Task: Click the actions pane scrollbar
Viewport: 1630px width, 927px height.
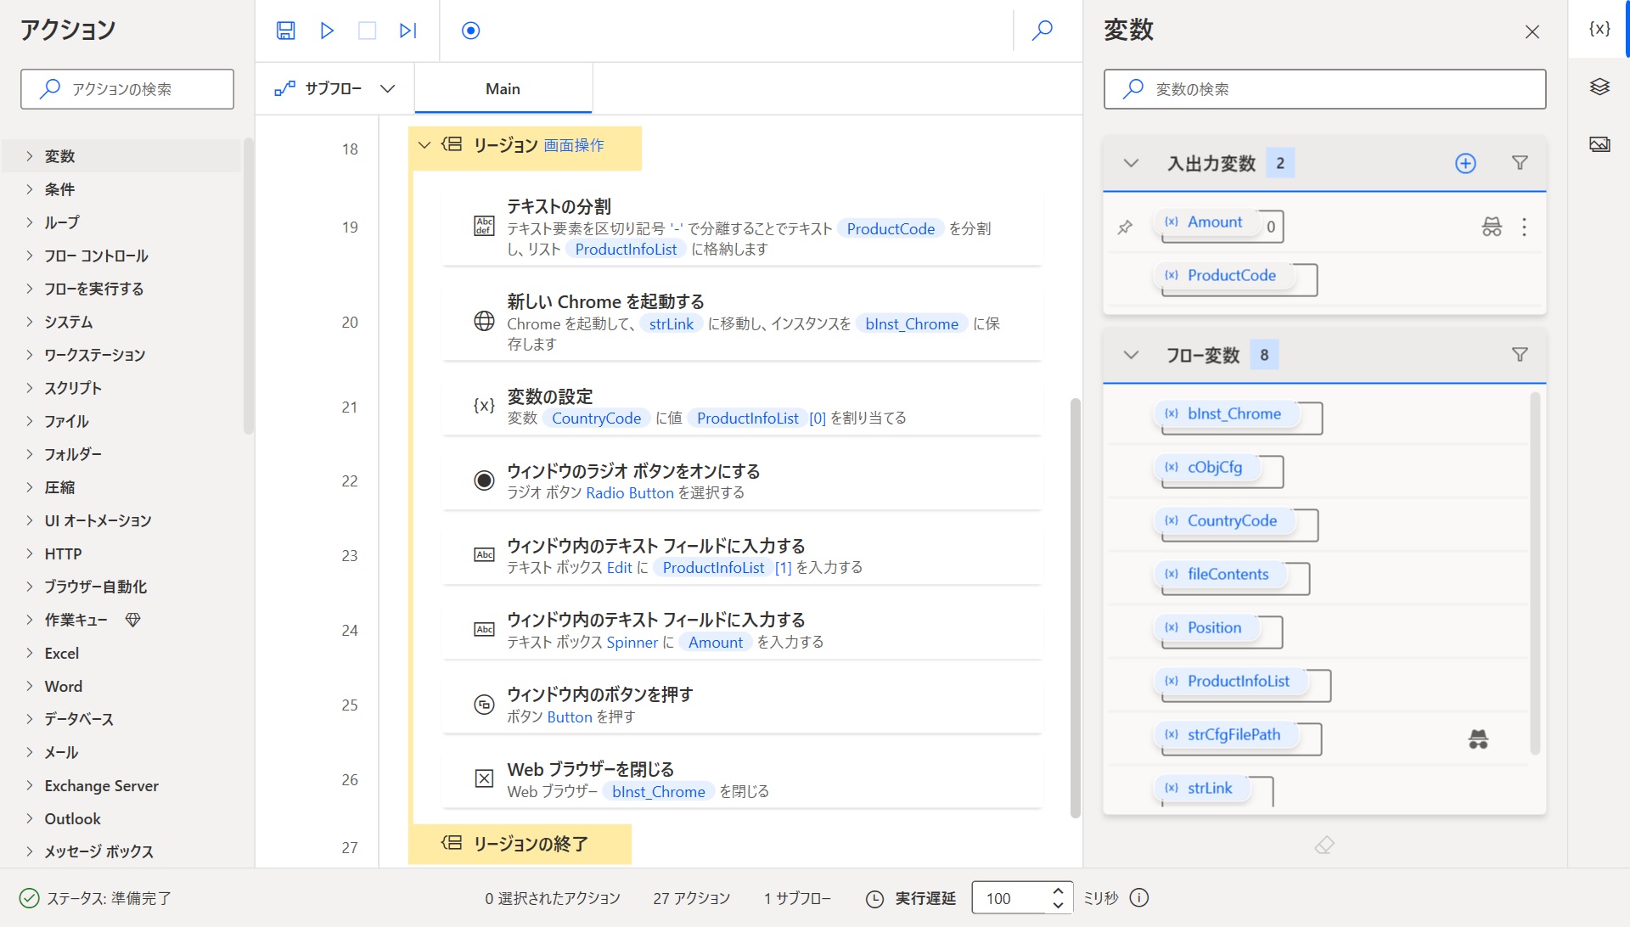Action: click(248, 286)
